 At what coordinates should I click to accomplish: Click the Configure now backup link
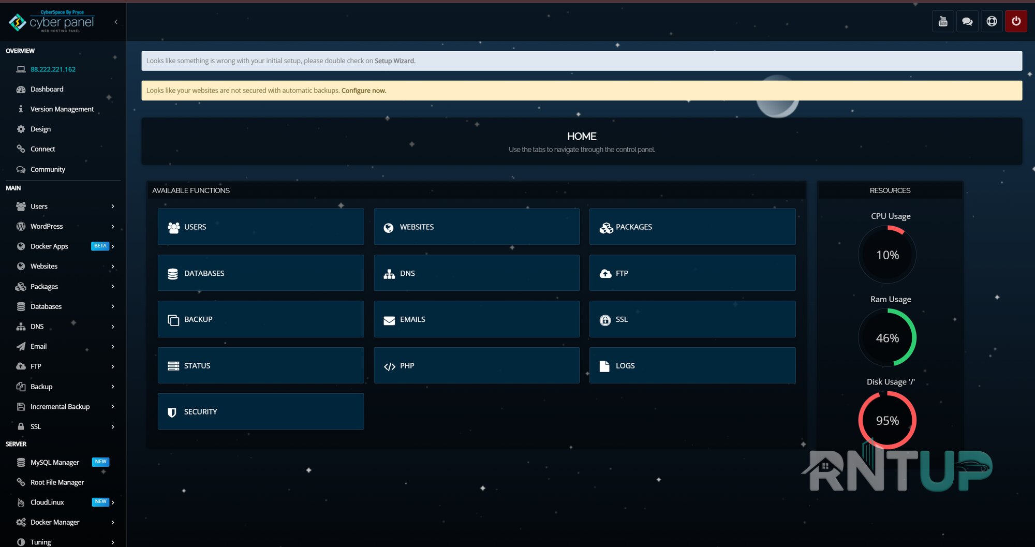click(x=363, y=91)
